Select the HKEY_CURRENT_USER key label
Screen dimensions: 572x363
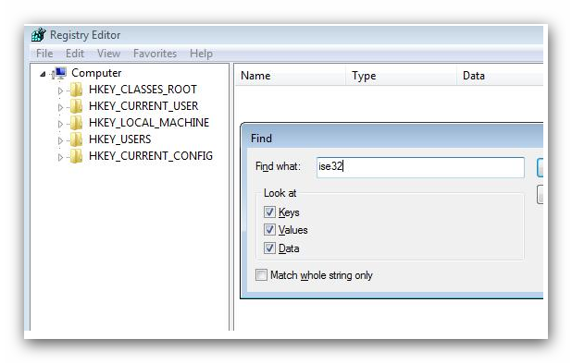(x=143, y=106)
